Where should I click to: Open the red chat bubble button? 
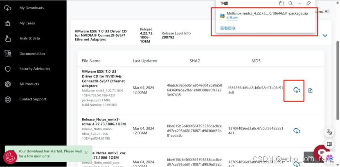tap(322, 152)
